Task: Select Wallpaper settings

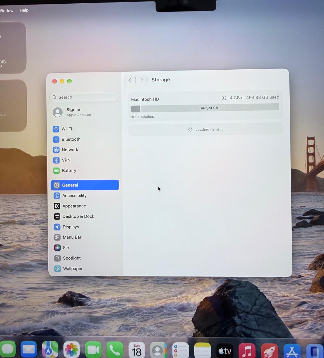Action: tap(85, 268)
